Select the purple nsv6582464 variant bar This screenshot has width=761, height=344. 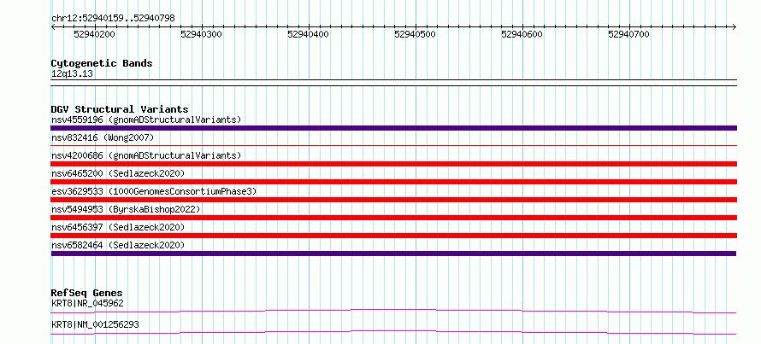pos(393,254)
